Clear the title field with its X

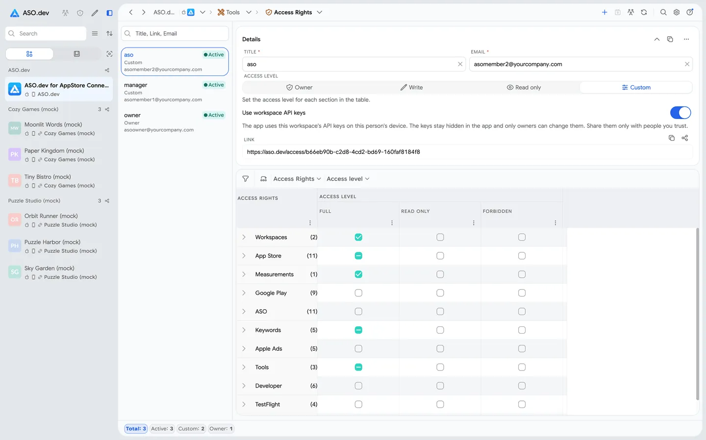460,64
